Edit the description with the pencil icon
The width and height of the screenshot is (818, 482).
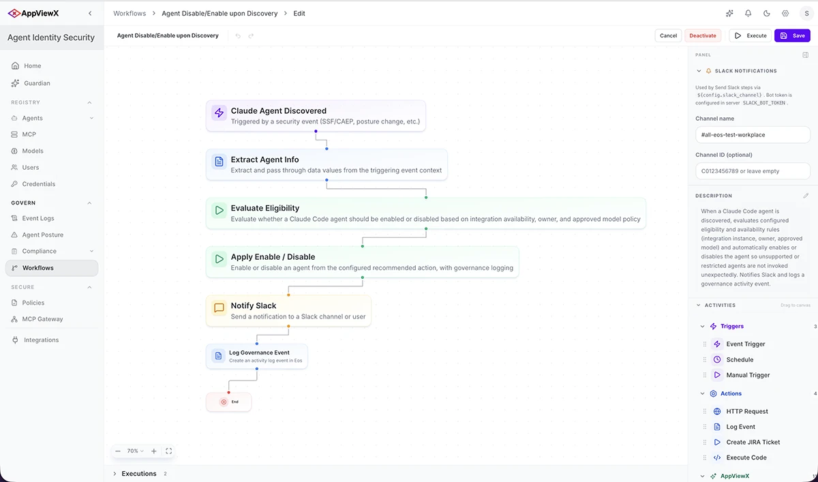pos(806,196)
